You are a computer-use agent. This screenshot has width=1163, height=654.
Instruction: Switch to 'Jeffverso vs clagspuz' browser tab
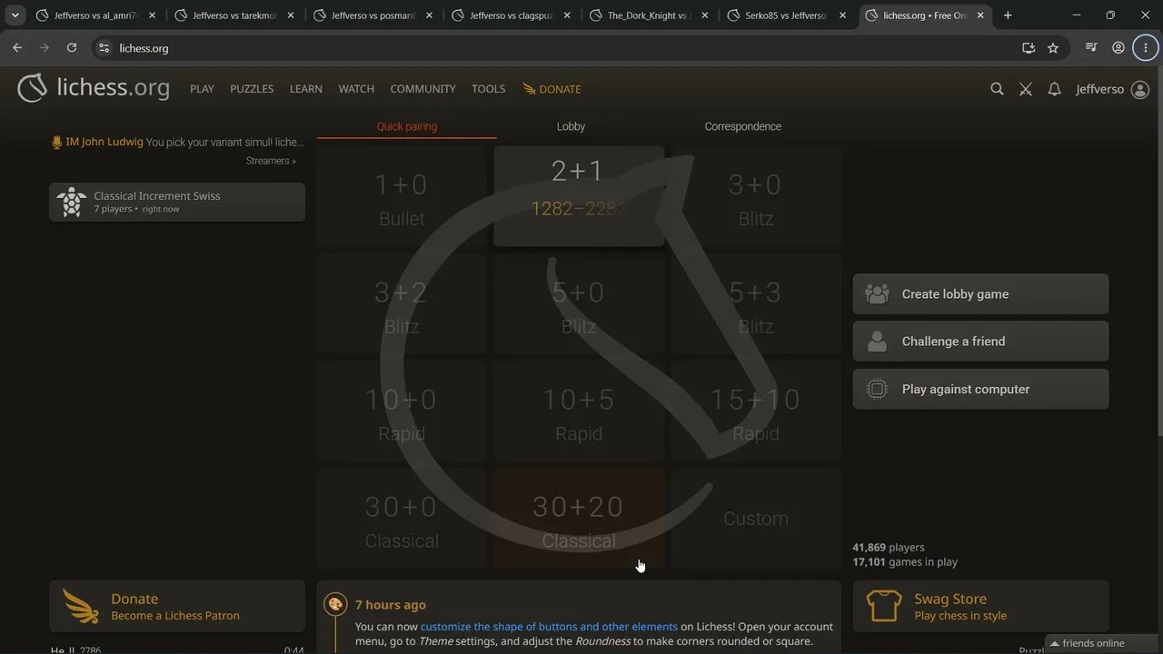[x=512, y=15]
